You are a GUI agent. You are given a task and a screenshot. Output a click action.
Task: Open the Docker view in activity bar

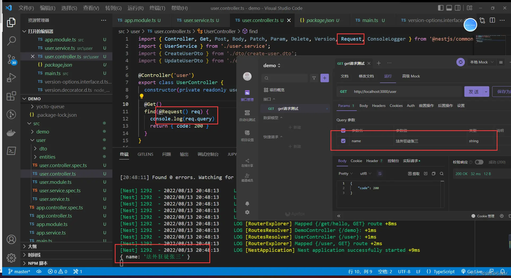pyautogui.click(x=11, y=133)
